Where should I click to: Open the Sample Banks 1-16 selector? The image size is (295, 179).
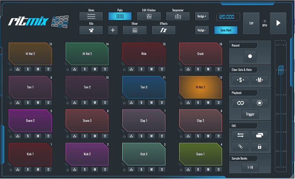[x=250, y=167]
